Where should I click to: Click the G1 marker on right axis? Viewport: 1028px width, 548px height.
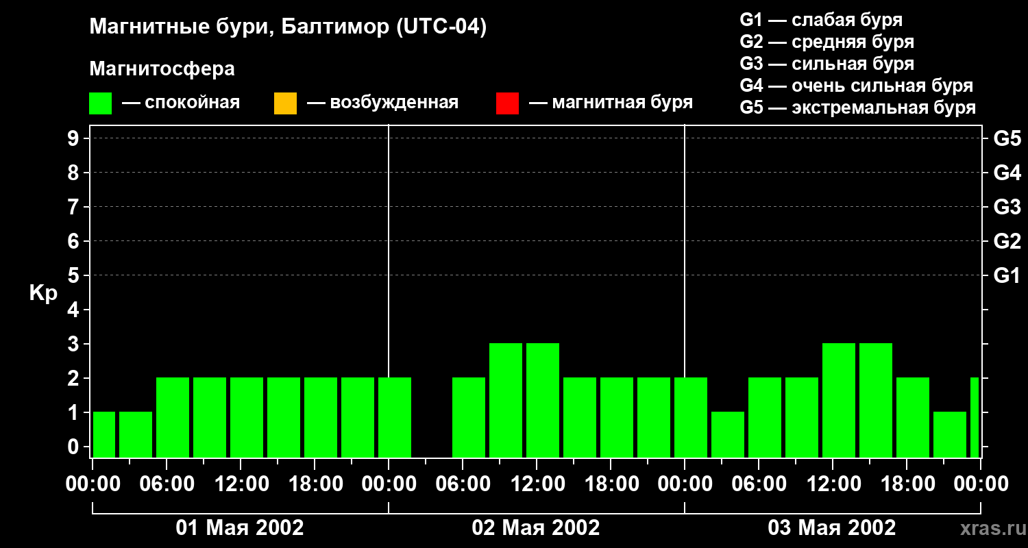(x=1007, y=275)
